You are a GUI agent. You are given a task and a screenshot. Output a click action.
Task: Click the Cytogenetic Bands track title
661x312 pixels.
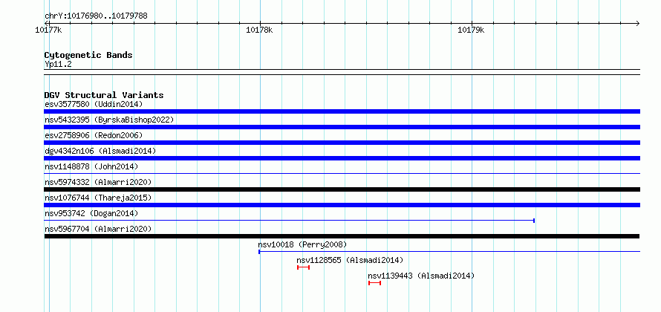point(88,55)
